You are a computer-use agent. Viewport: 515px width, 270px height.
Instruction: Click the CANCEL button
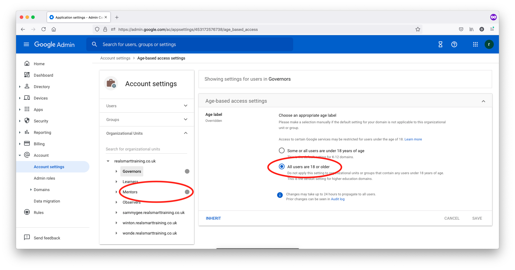pos(452,218)
